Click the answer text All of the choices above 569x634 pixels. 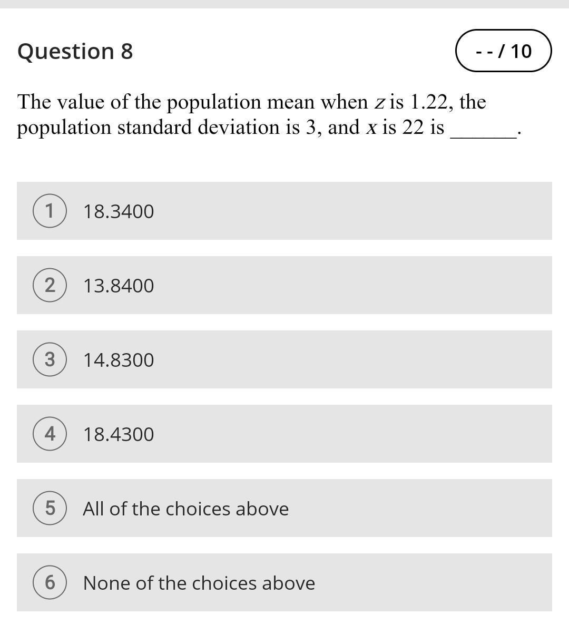click(185, 508)
